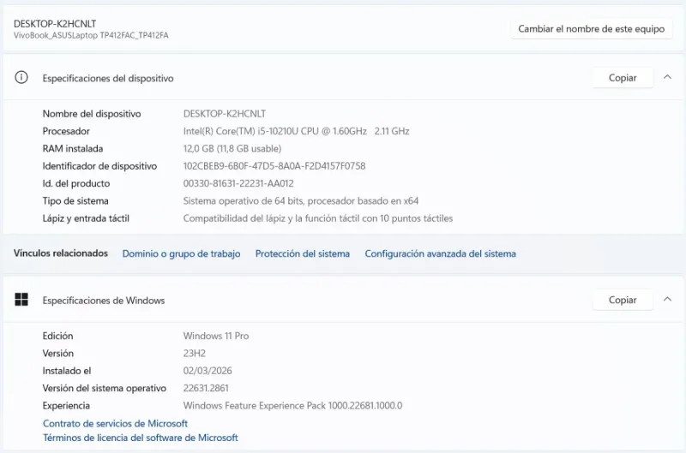The height and width of the screenshot is (453, 686).
Task: Click the 12,0 GB (11,8 GB usable) value
Action: tap(232, 148)
